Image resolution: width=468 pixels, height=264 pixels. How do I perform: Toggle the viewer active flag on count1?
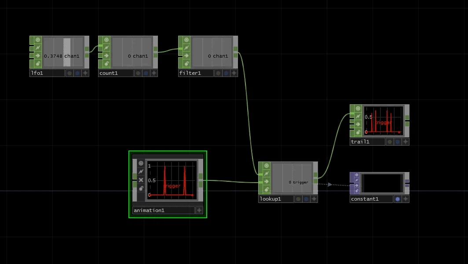click(106, 40)
